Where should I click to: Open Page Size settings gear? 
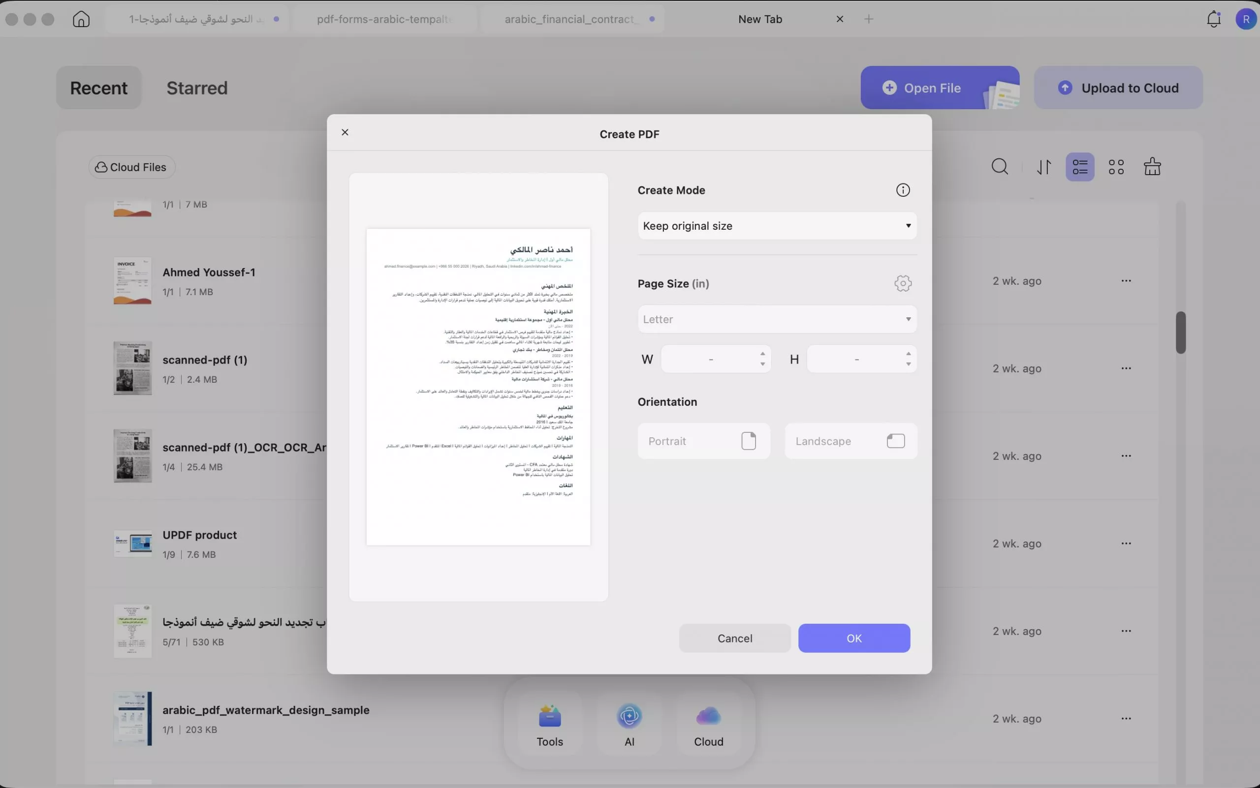click(x=903, y=283)
